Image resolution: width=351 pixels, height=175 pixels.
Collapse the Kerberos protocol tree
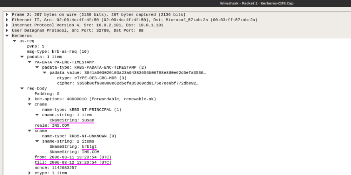(7, 36)
